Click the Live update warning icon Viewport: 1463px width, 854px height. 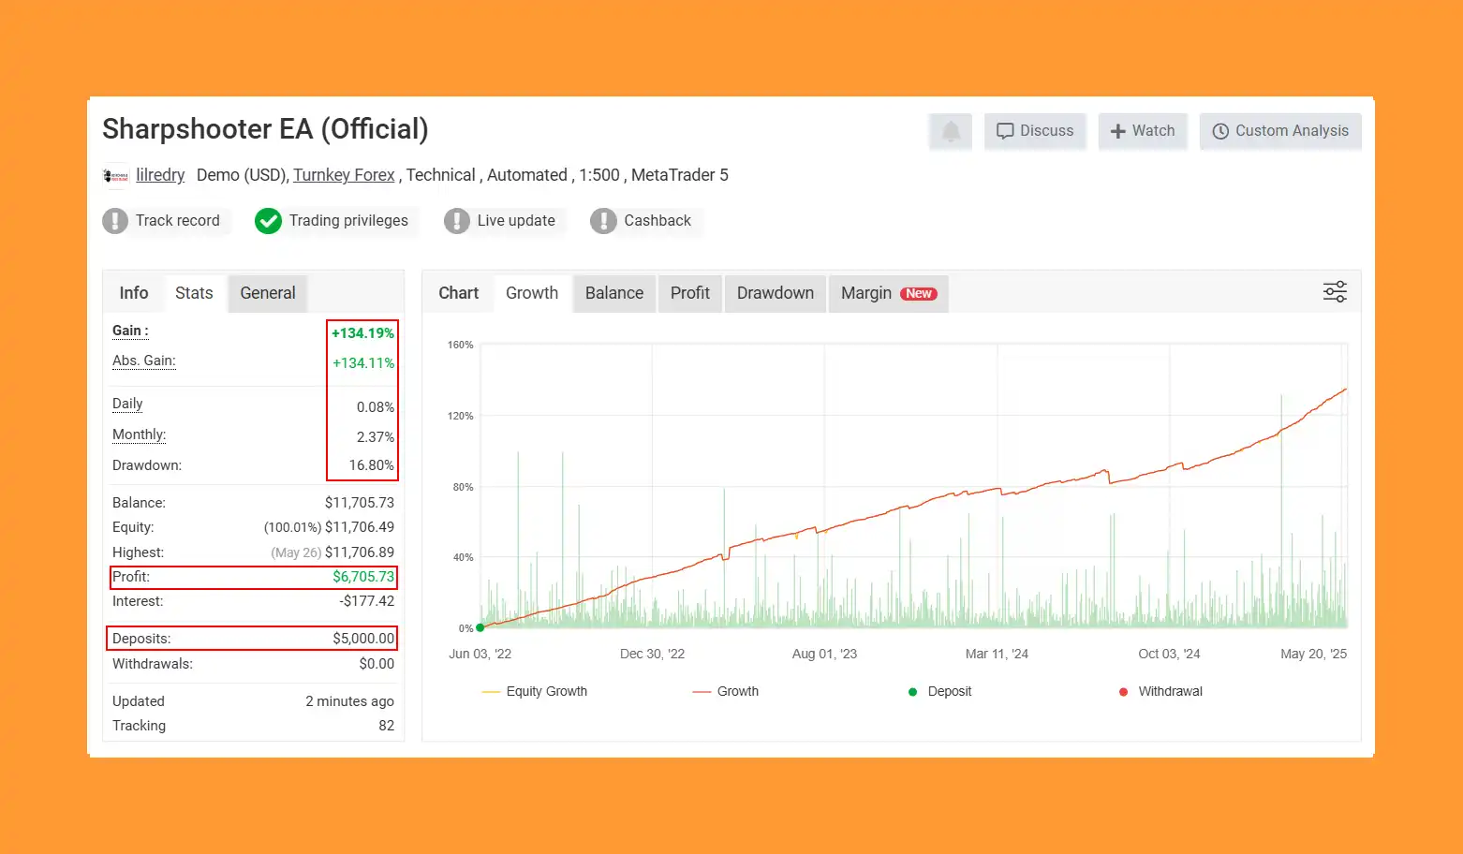[x=457, y=221]
